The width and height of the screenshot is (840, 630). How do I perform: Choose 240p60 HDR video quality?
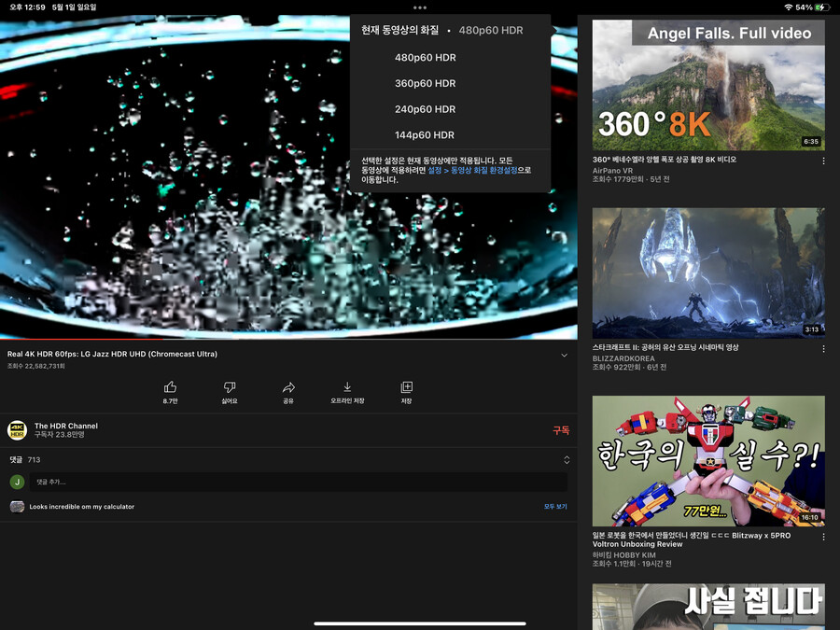pos(425,109)
